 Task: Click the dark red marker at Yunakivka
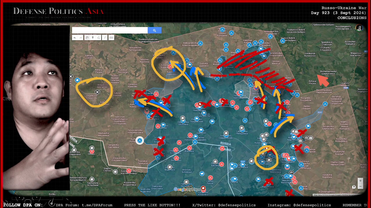[x=203, y=188]
